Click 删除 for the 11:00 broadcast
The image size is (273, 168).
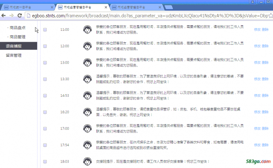(265, 29)
